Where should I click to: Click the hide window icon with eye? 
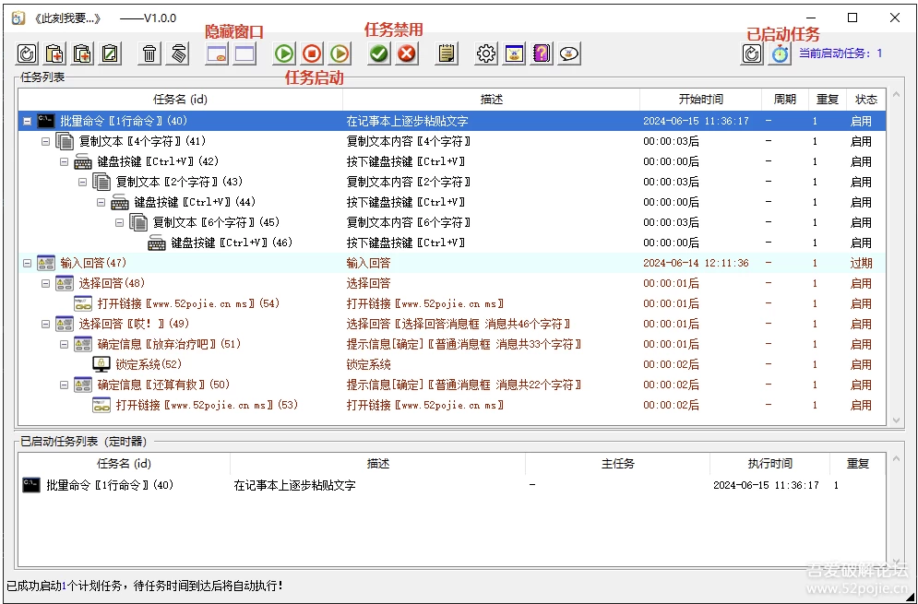[x=217, y=54]
